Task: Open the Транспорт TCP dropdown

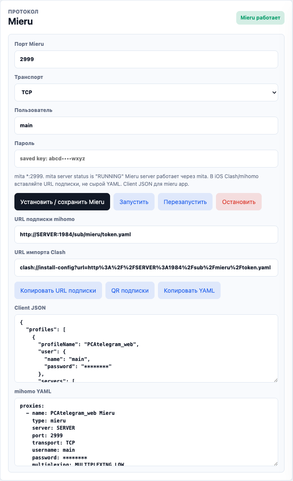Action: click(146, 92)
